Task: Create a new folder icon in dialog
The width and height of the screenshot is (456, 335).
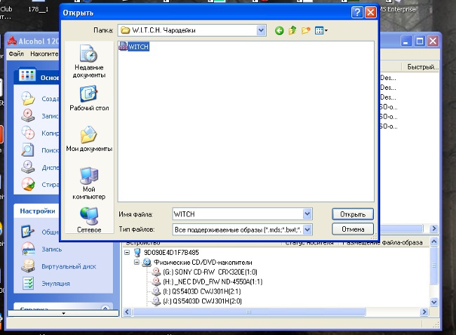Action: click(306, 30)
